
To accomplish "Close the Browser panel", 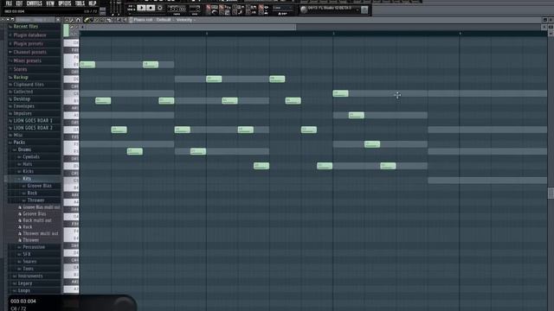I will coord(58,20).
